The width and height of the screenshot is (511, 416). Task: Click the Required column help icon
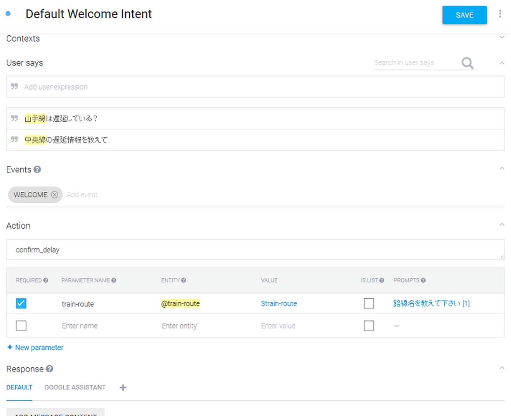click(x=46, y=280)
